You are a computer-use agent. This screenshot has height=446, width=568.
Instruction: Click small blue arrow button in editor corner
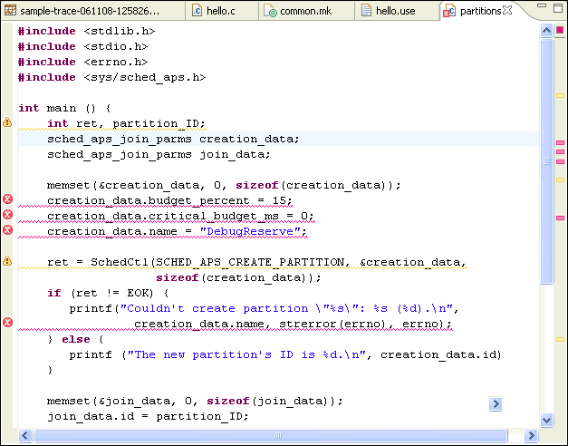coord(496,403)
